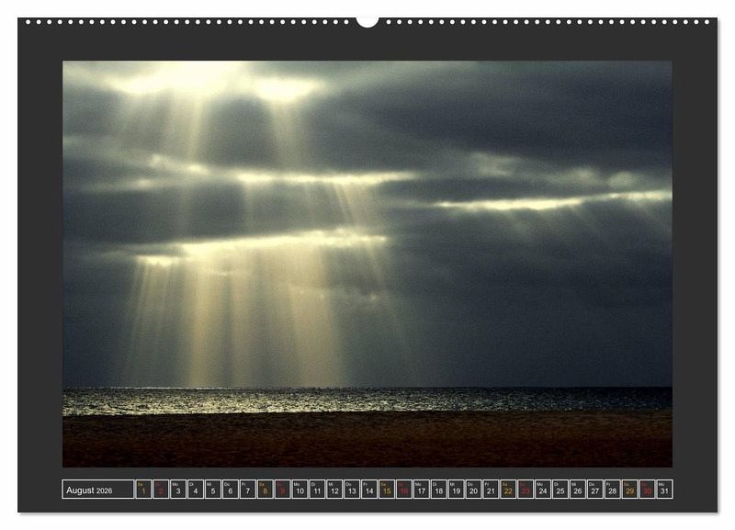Image resolution: width=735 pixels, height=530 pixels.
Task: Select day 14 cell in calendar strip
Action: [x=369, y=489]
